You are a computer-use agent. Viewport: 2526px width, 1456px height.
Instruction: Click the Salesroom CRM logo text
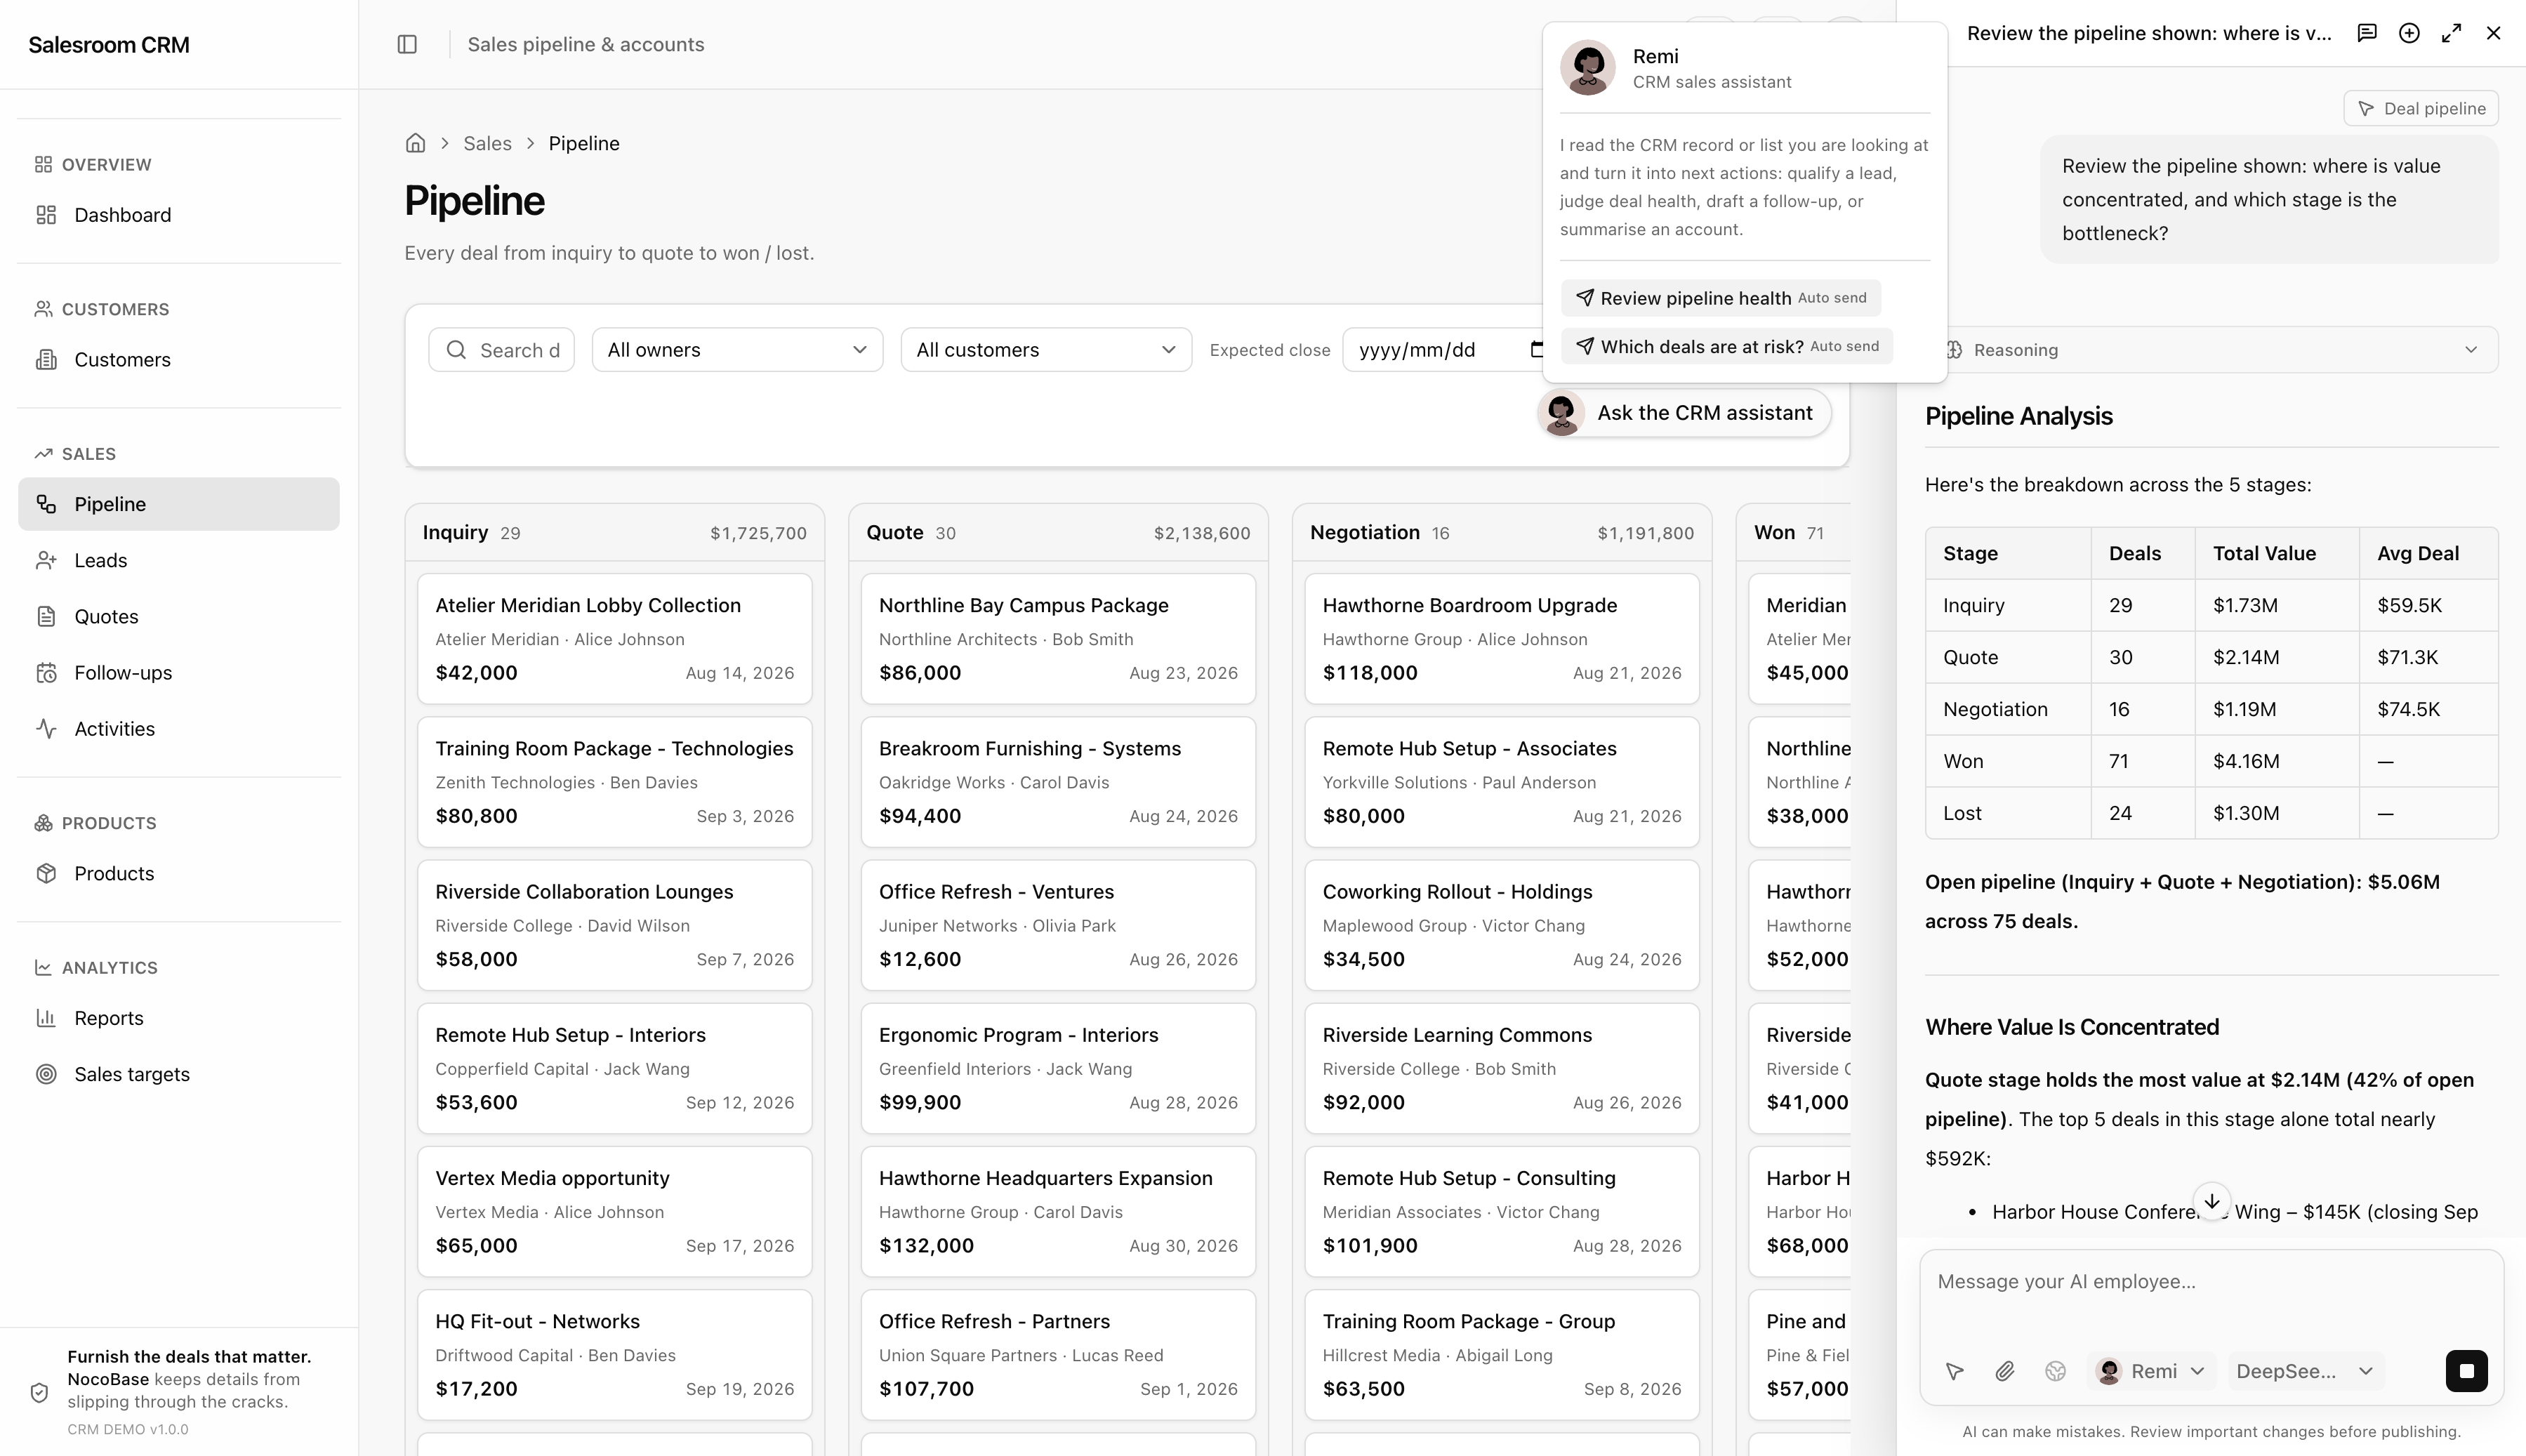click(109, 45)
